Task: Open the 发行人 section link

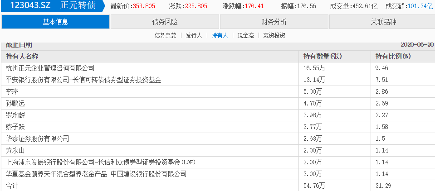Action: point(194,35)
